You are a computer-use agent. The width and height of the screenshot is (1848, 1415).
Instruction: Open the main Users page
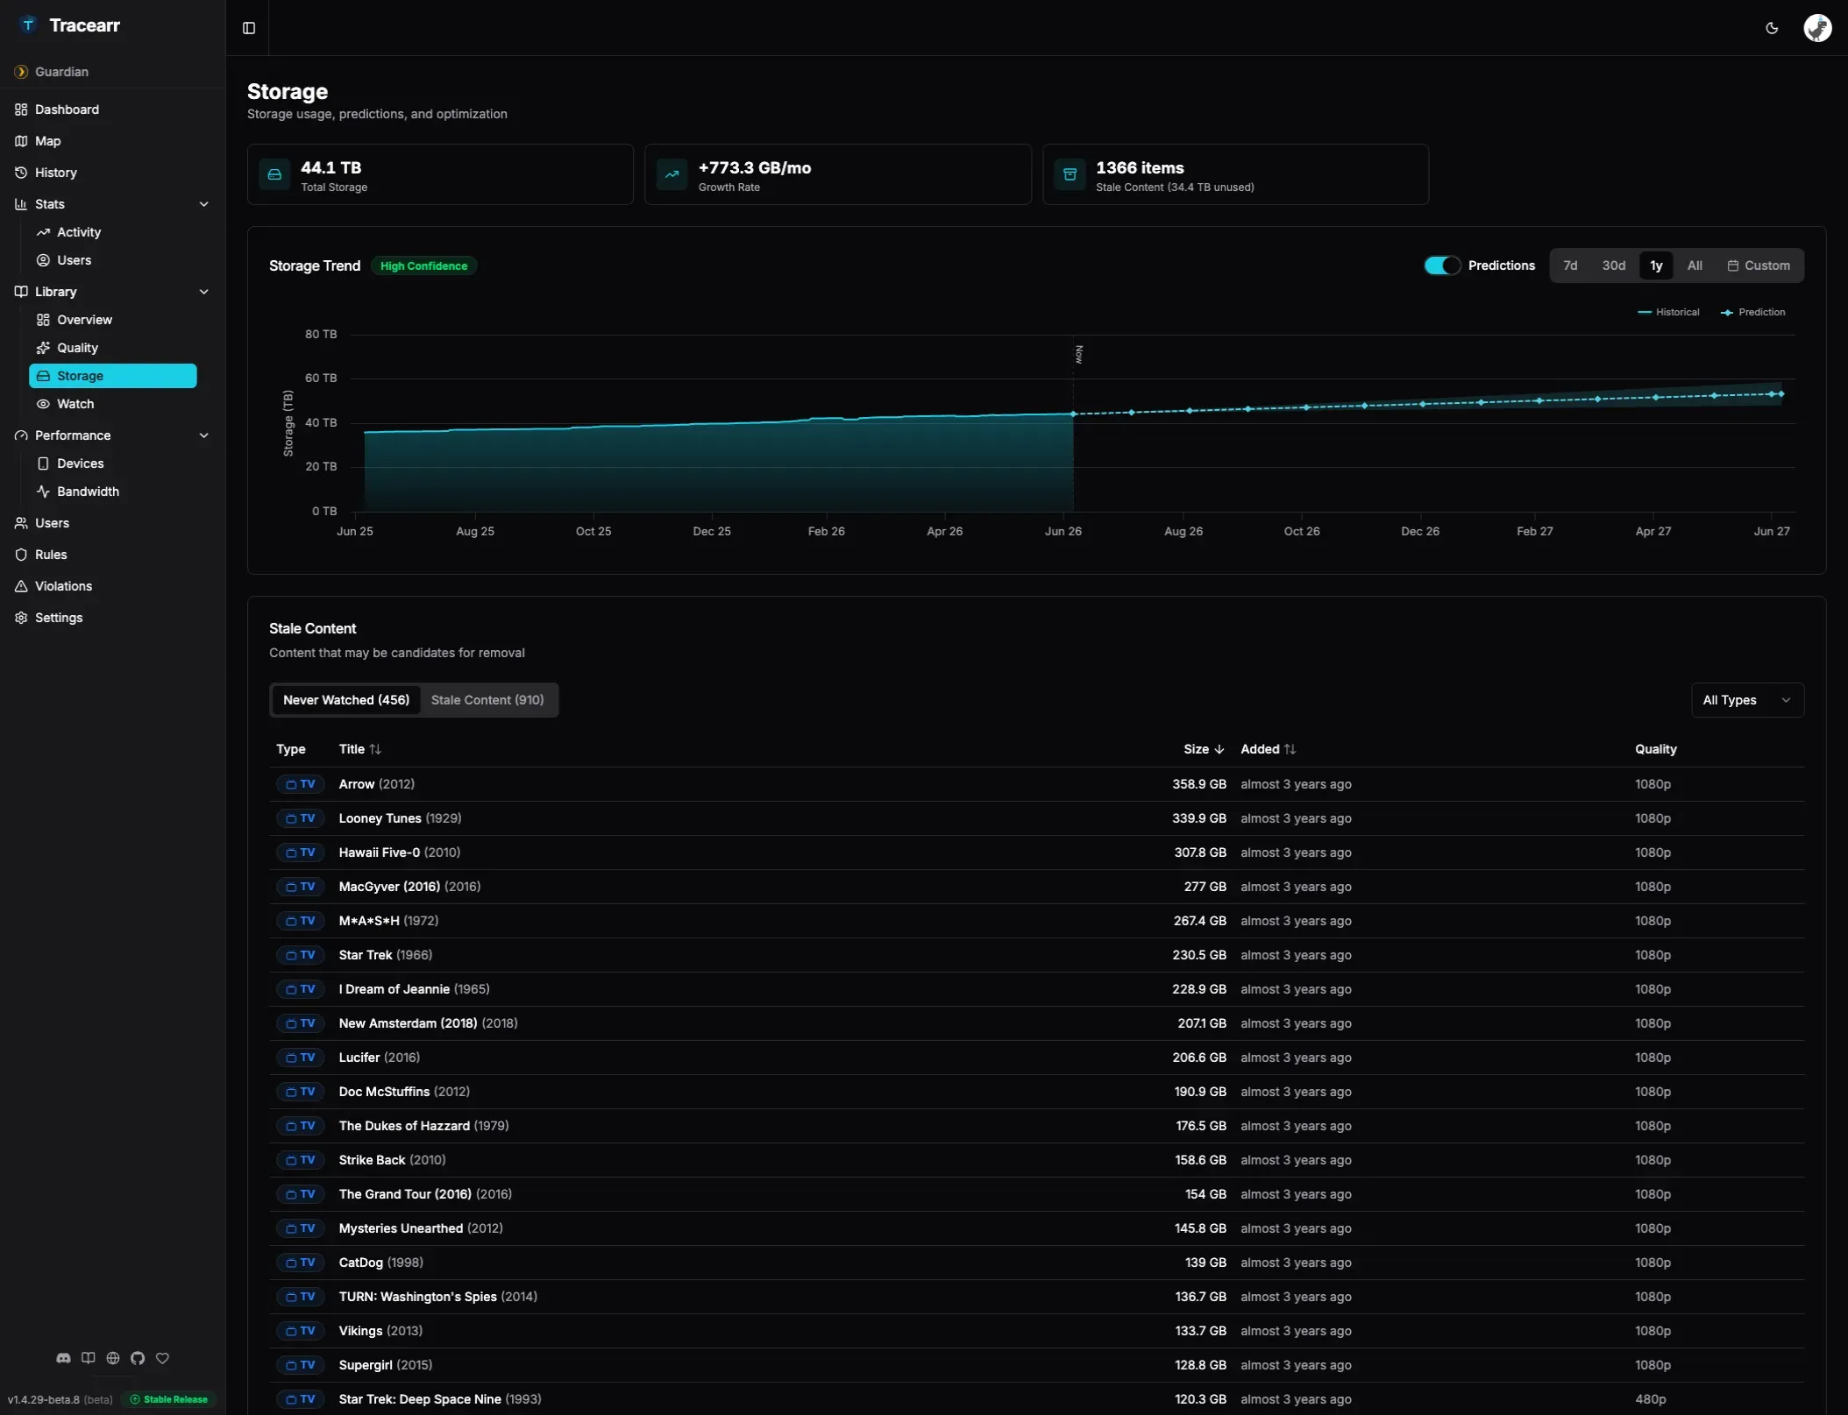point(112,523)
